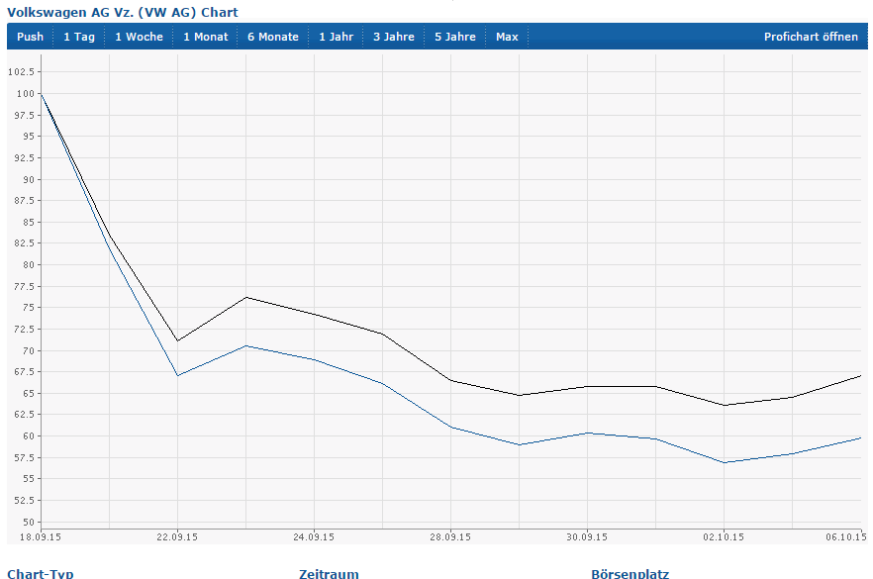Click the 50 y-axis value
873x579 pixels.
tap(29, 523)
